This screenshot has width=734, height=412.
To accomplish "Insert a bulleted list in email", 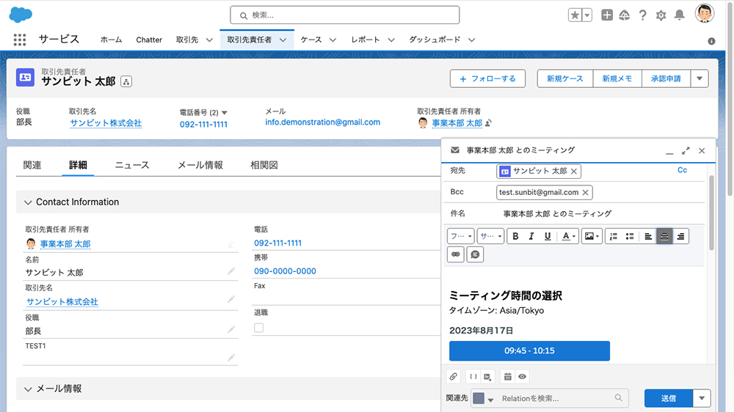I will [630, 236].
